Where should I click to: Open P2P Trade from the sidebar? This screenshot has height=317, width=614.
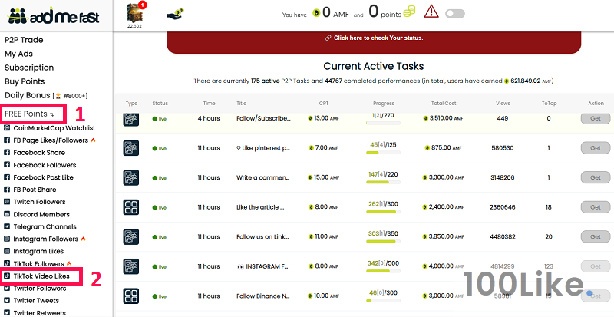(x=24, y=40)
